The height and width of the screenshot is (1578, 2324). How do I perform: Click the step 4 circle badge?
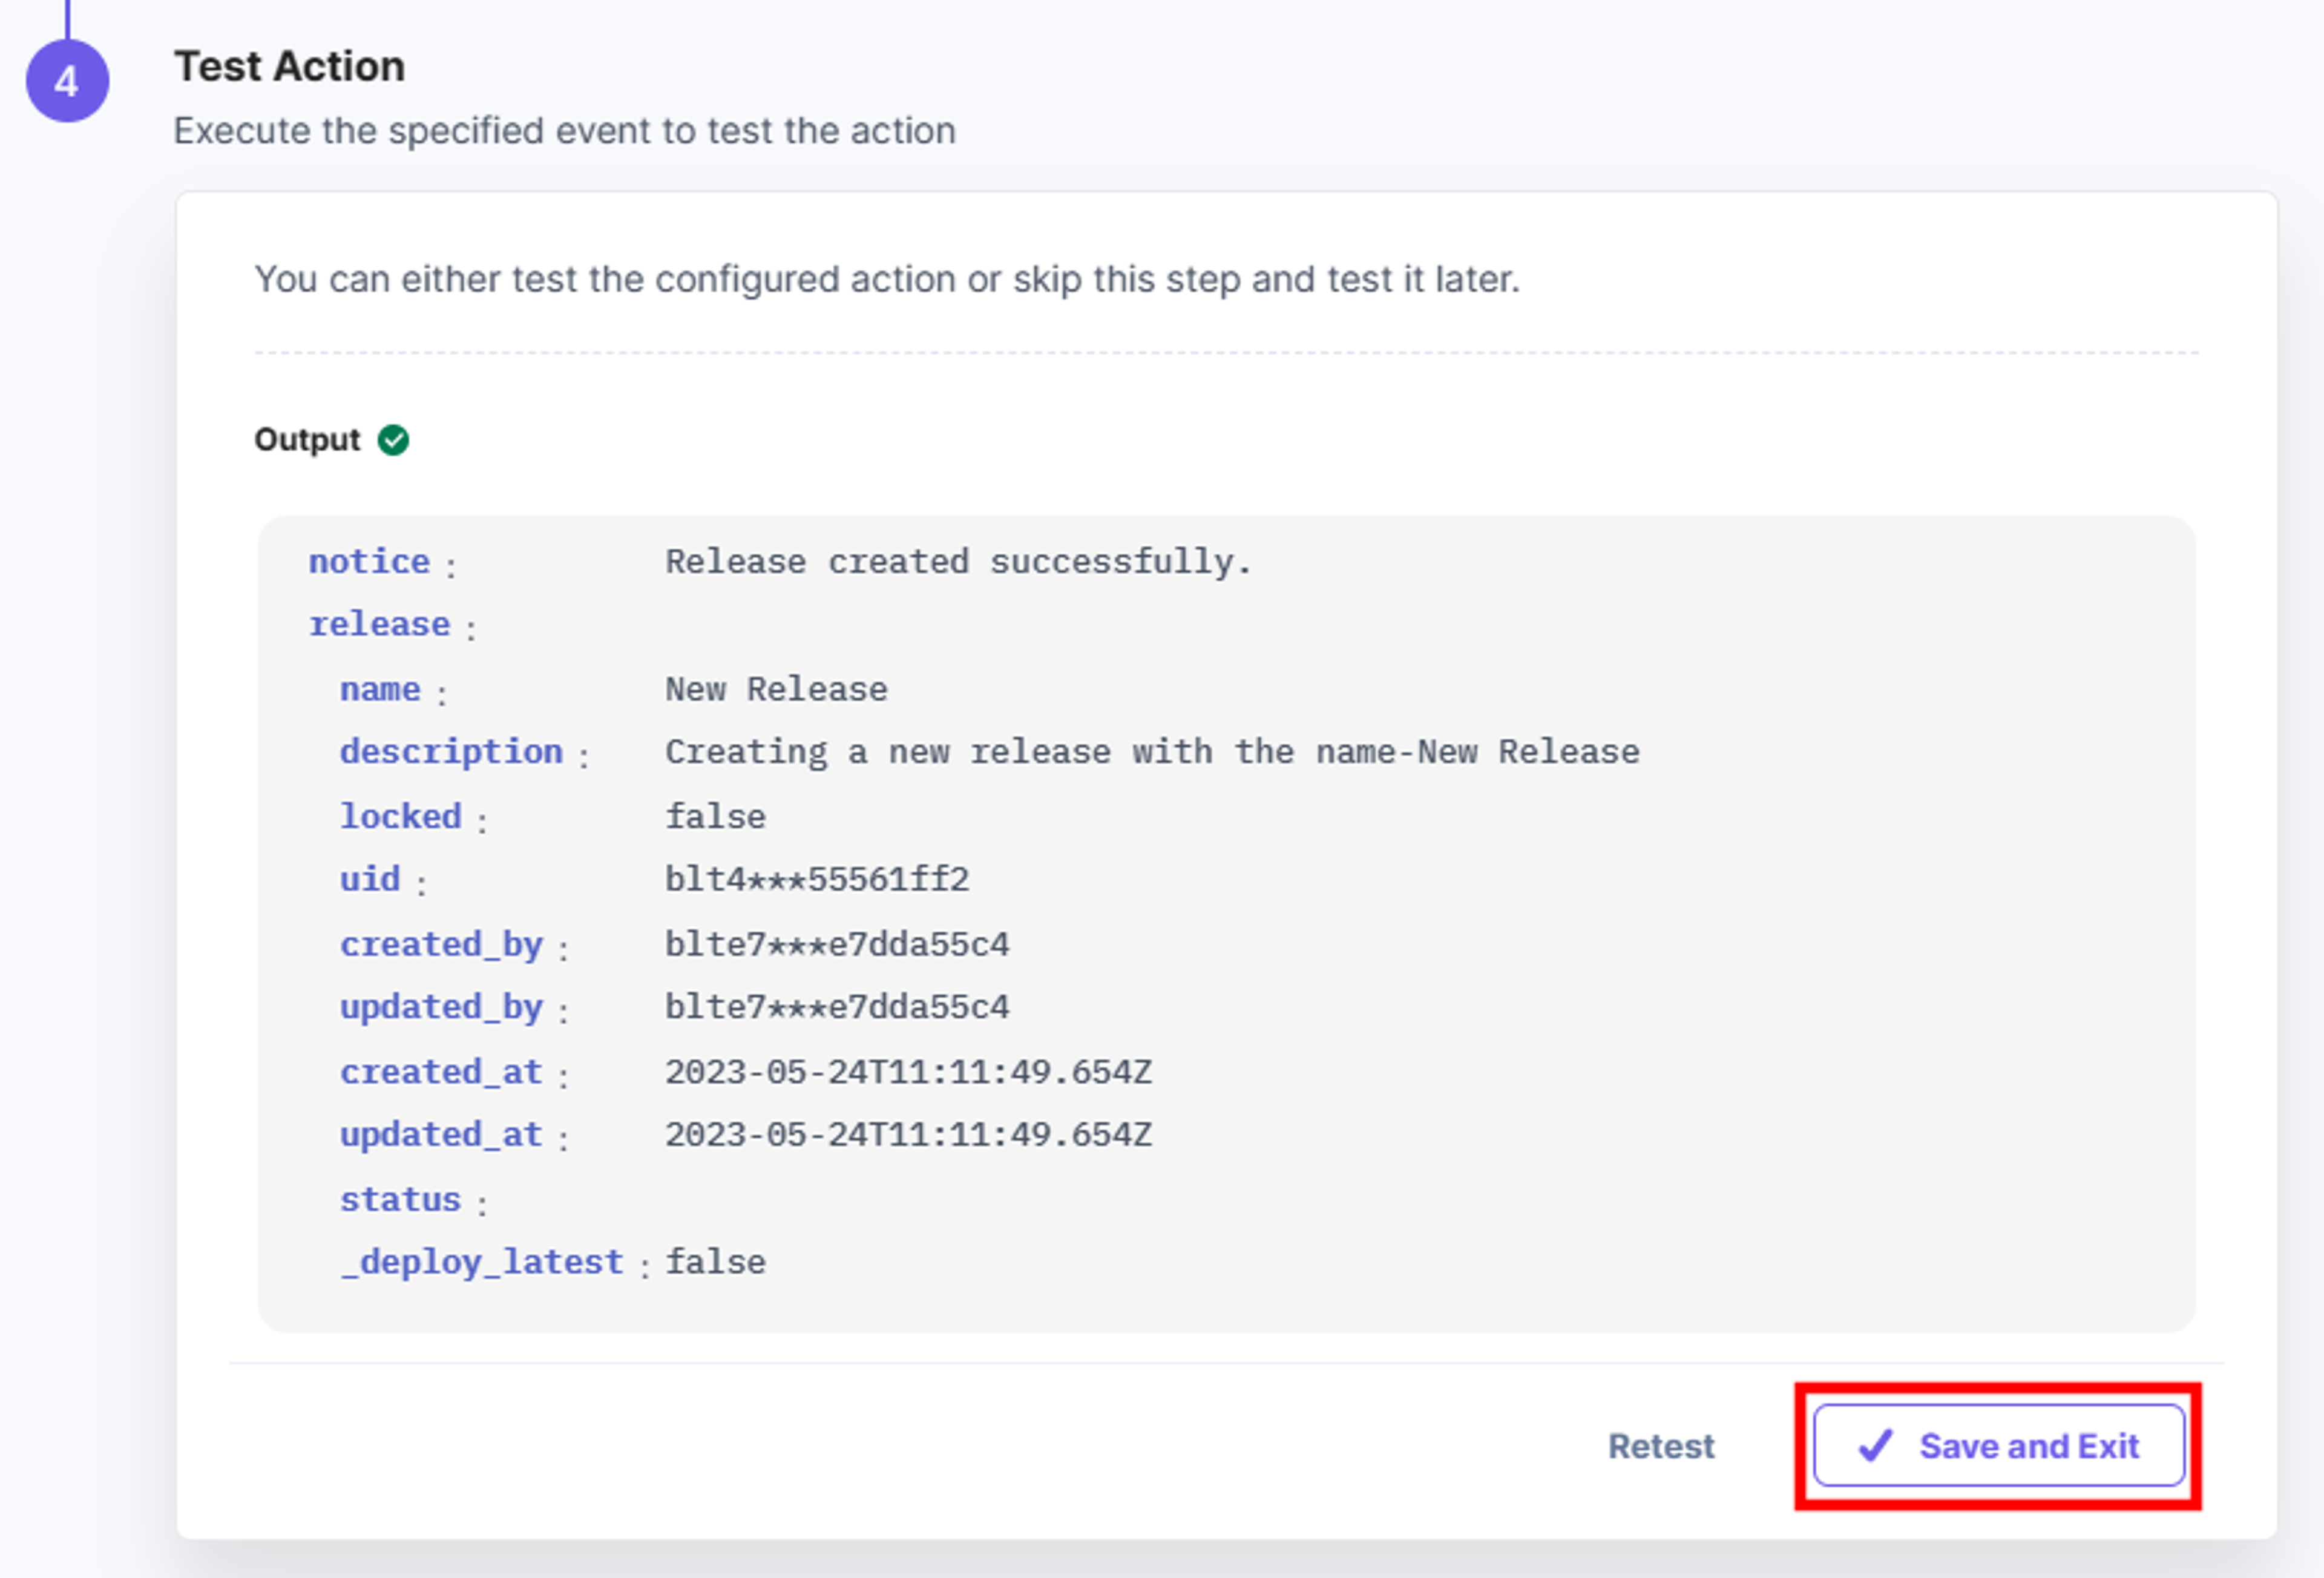(67, 81)
